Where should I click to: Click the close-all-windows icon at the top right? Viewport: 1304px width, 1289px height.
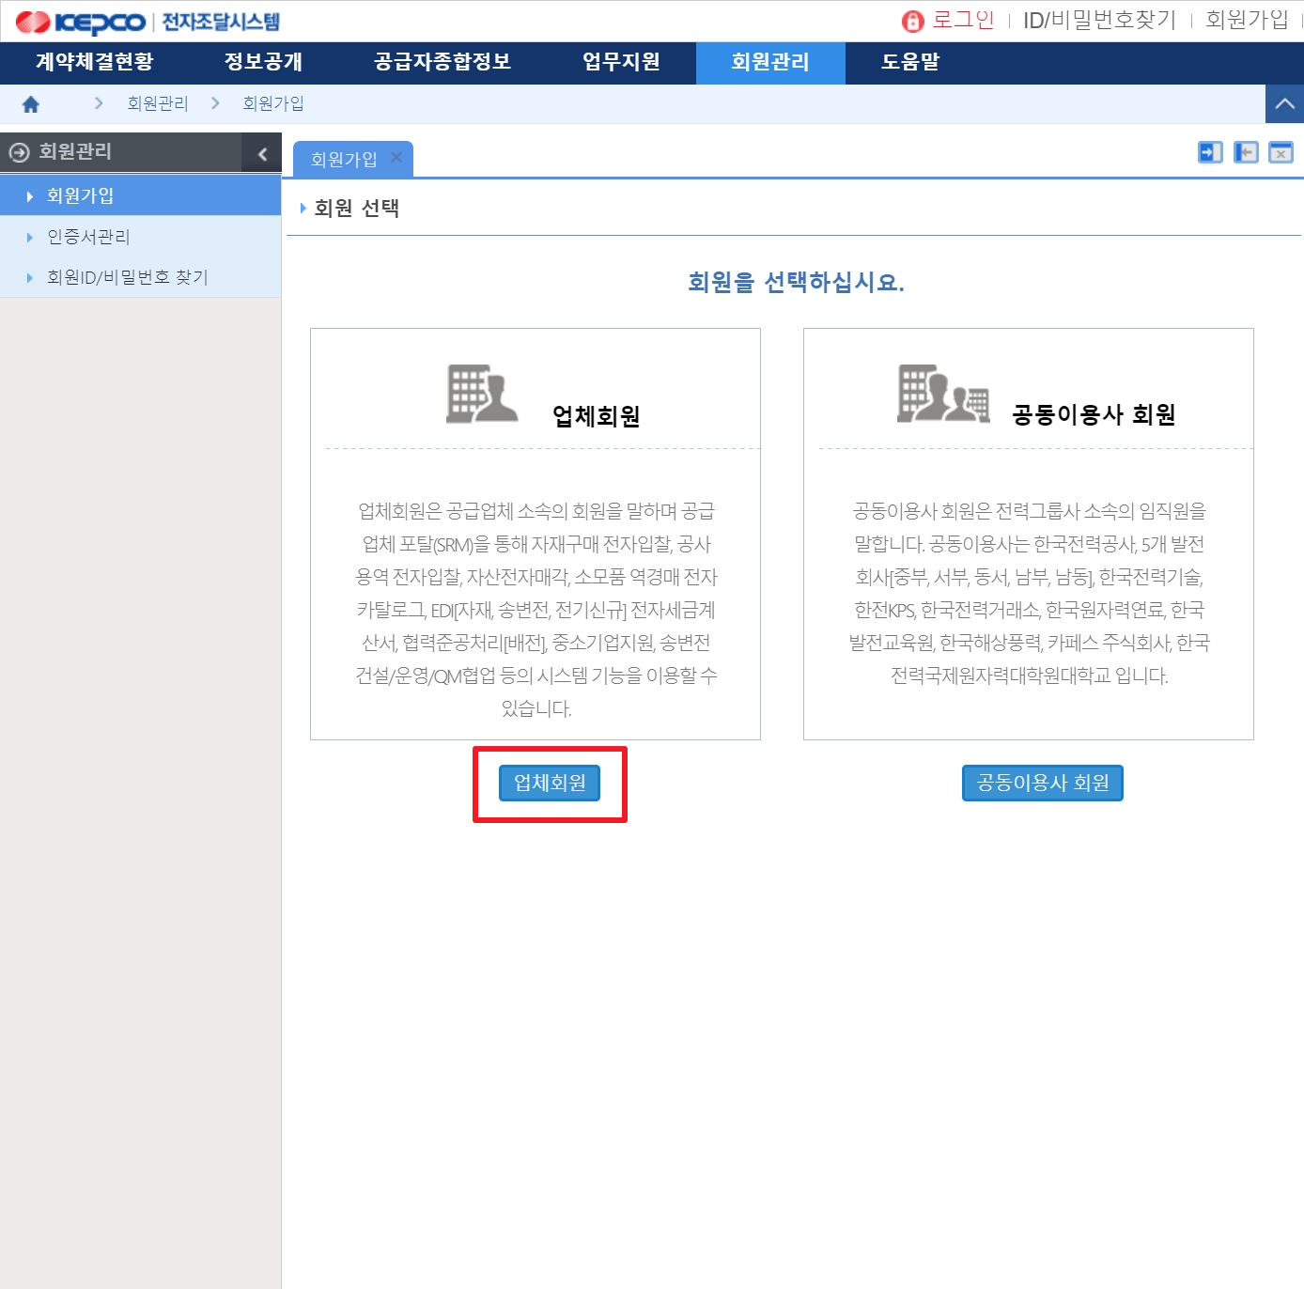pyautogui.click(x=1280, y=151)
